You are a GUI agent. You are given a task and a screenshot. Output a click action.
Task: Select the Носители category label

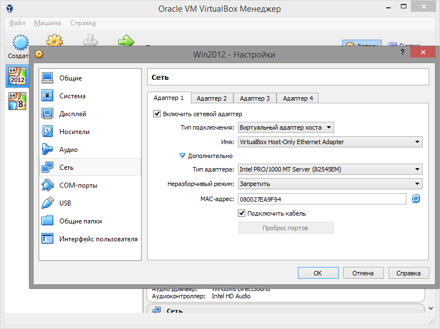[74, 132]
